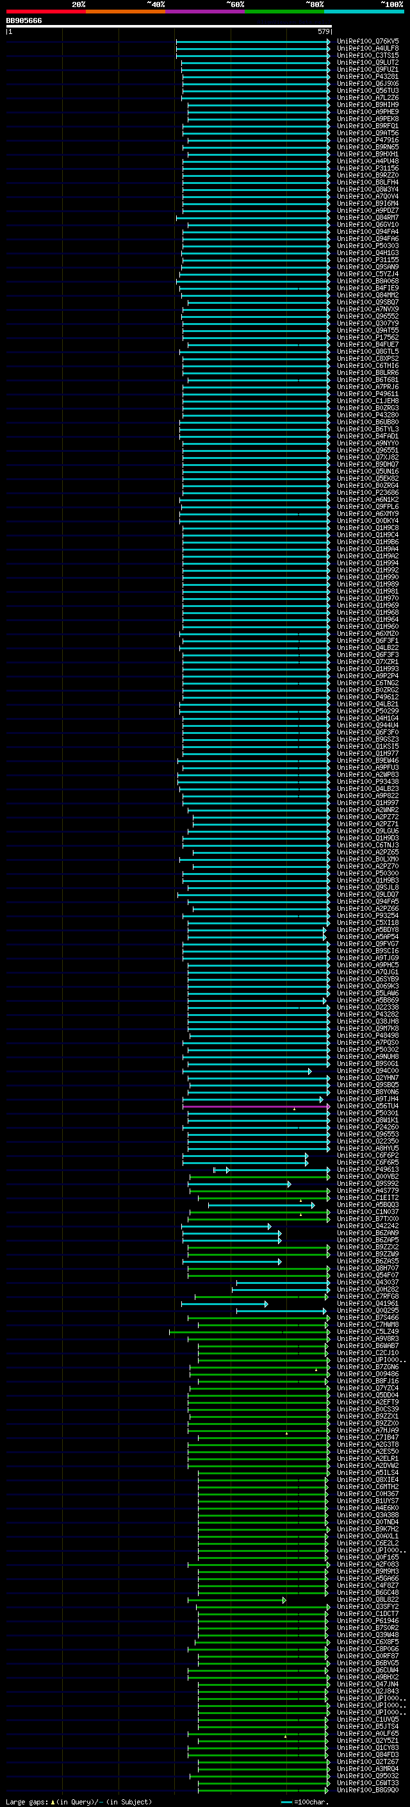410x1807 pixels.
Task: Select UniRef100_C6F6P2 label
Action: 368,1155
